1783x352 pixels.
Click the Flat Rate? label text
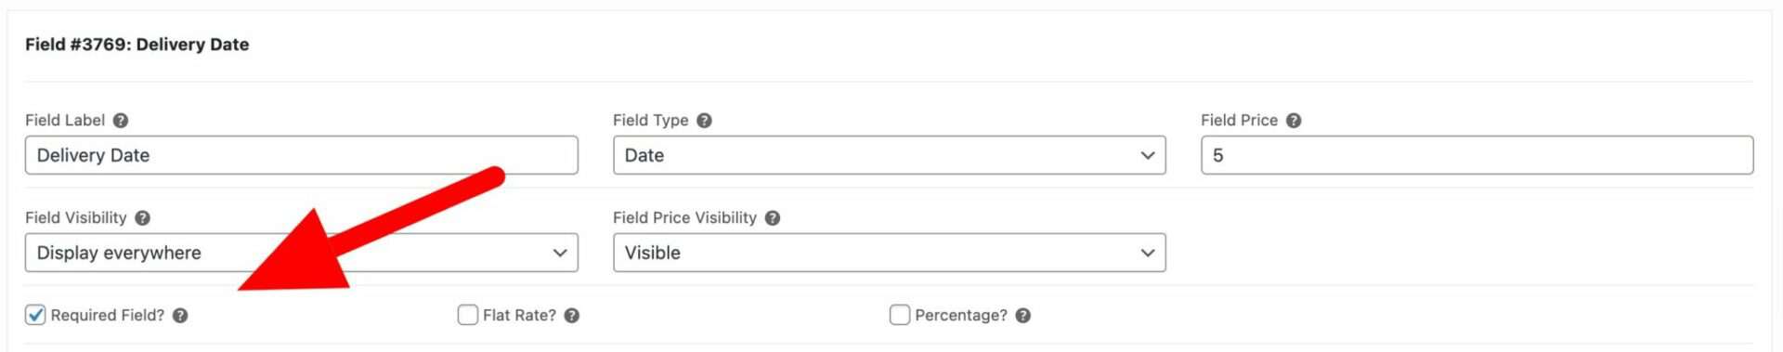pos(519,316)
